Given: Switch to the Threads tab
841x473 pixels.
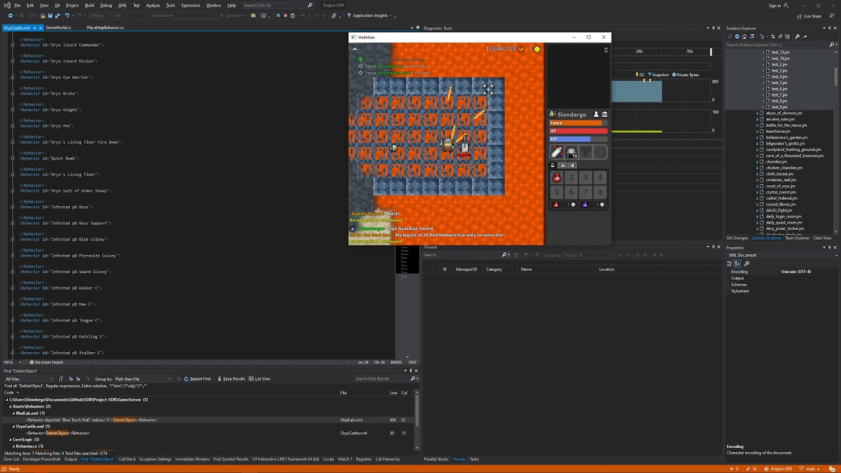Looking at the screenshot, I should [x=459, y=459].
